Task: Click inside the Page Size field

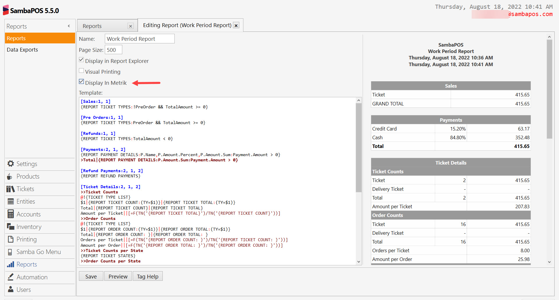Action: pos(113,50)
